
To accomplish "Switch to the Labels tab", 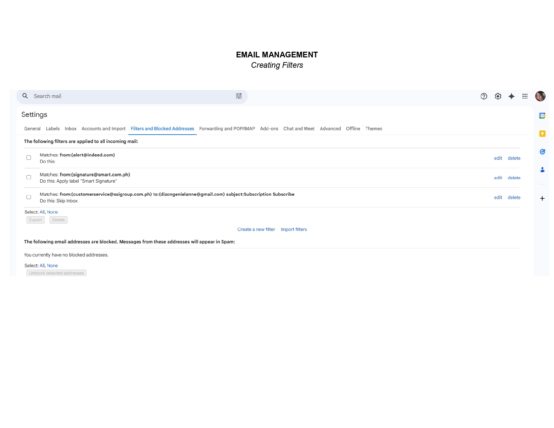I will point(53,129).
